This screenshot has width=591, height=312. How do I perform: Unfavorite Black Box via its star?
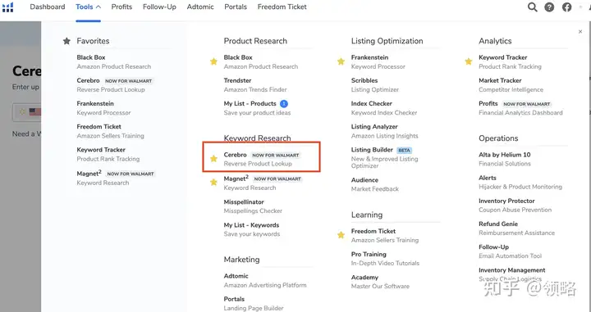[x=213, y=61]
